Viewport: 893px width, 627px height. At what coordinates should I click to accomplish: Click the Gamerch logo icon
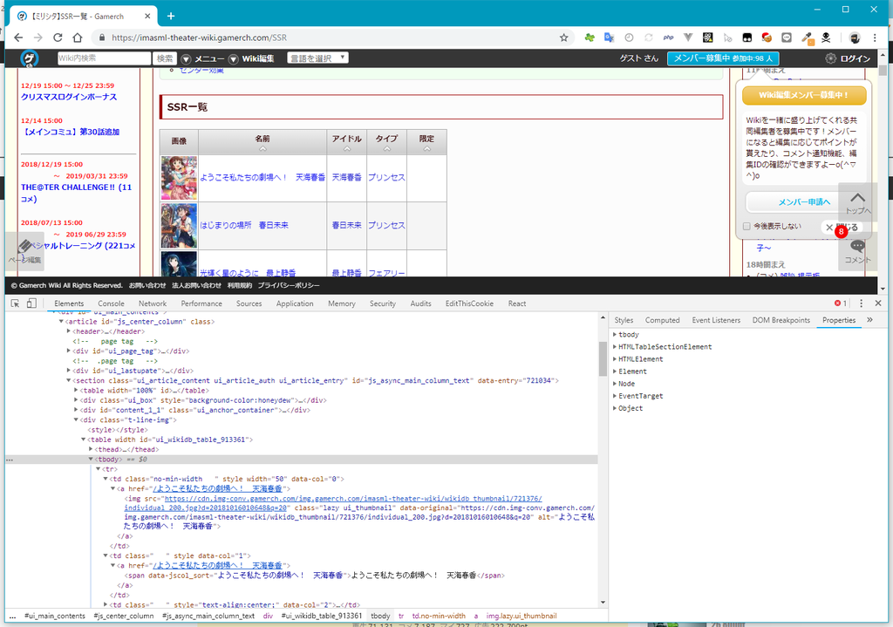(29, 58)
